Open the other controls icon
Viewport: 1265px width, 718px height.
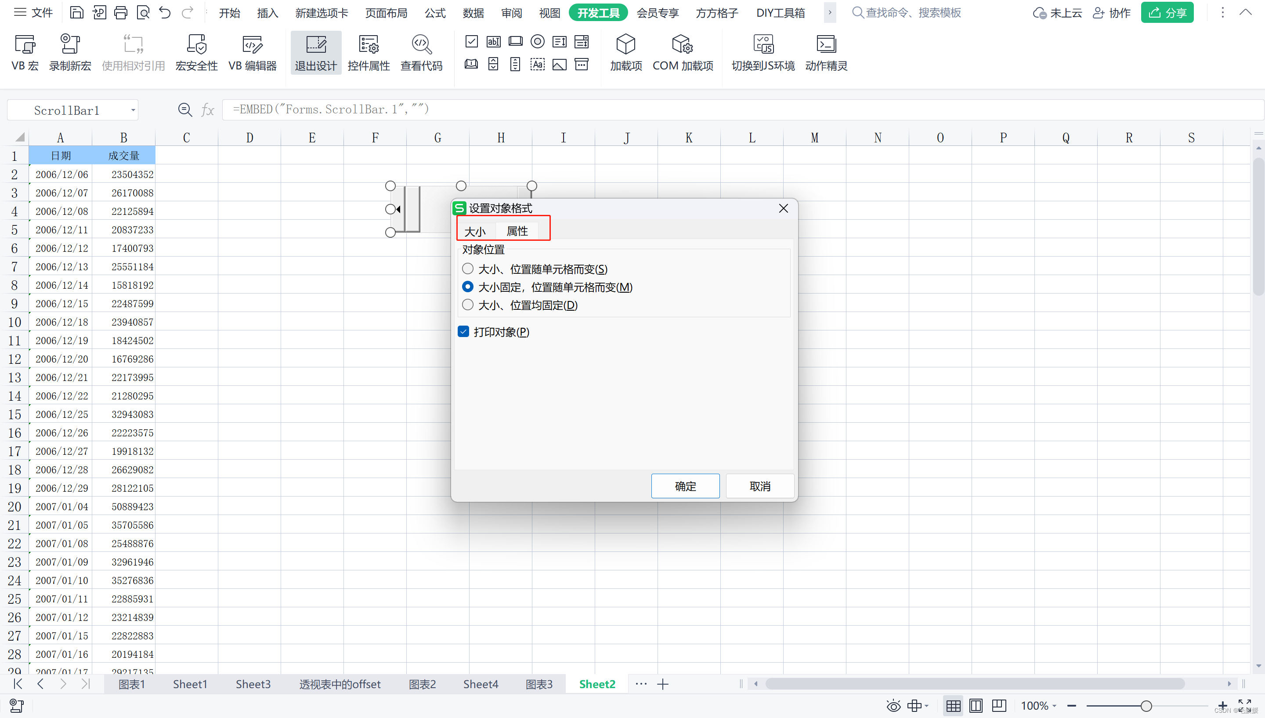[582, 64]
